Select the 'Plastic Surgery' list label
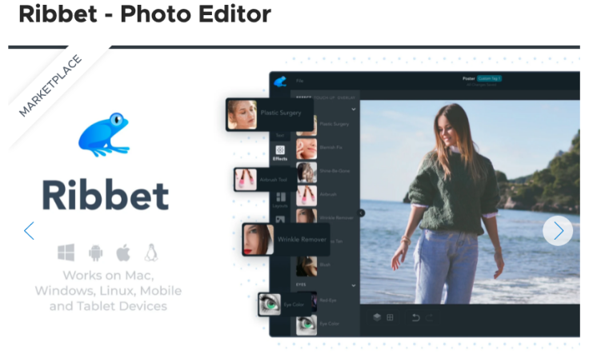The height and width of the screenshot is (354, 589). [335, 124]
